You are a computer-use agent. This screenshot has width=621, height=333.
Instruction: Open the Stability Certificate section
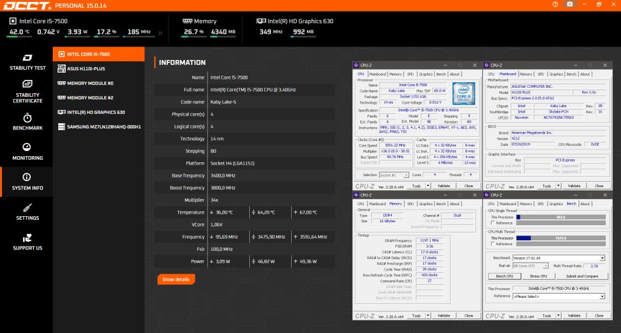pos(27,91)
